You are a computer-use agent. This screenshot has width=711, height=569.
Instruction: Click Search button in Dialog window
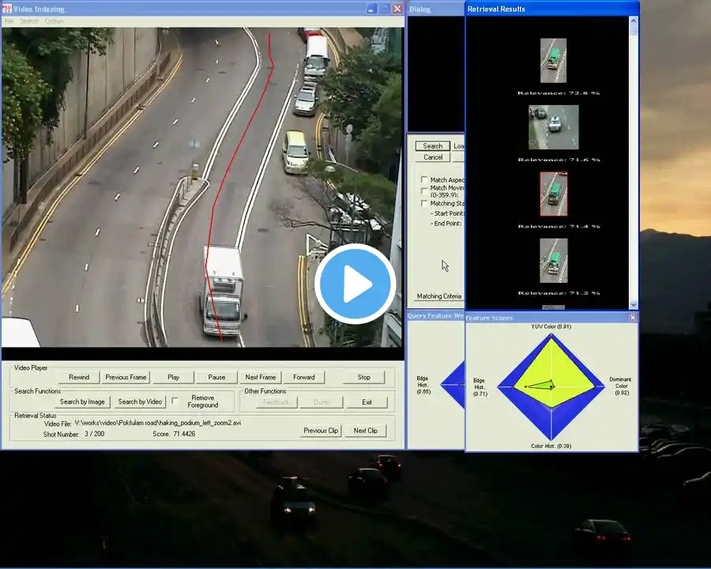[433, 146]
